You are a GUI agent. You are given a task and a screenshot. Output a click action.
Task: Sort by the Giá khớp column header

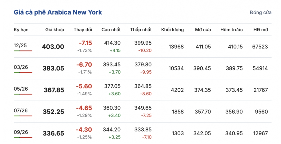coord(55,30)
